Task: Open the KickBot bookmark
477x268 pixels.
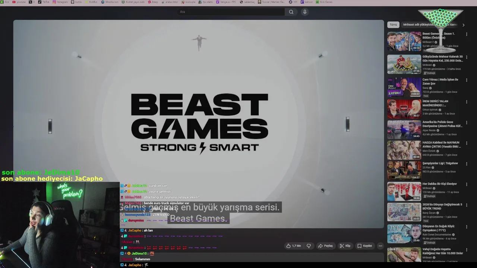Action: coord(91,2)
